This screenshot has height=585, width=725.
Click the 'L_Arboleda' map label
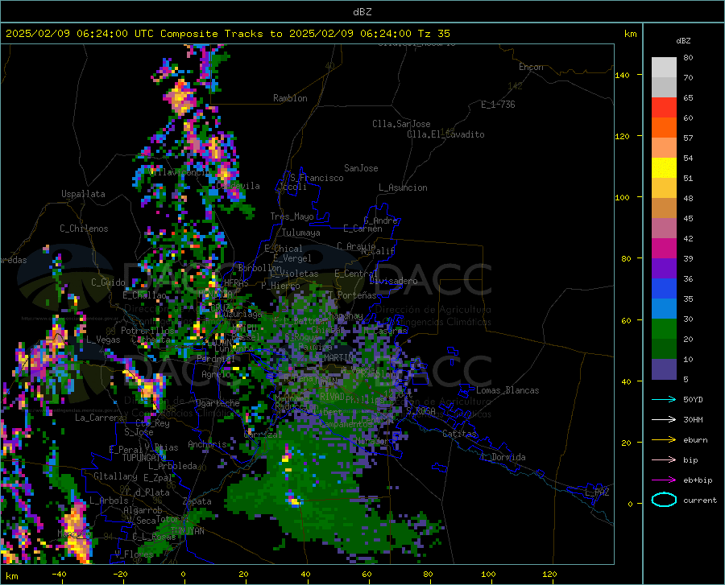point(172,466)
